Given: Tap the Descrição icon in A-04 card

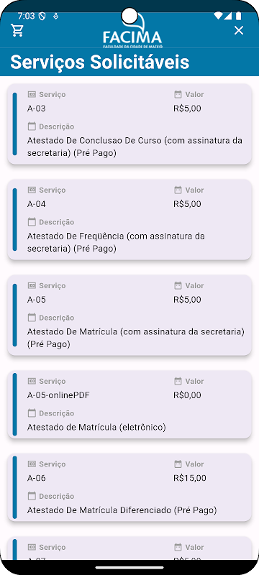Looking at the screenshot, I should (32, 222).
